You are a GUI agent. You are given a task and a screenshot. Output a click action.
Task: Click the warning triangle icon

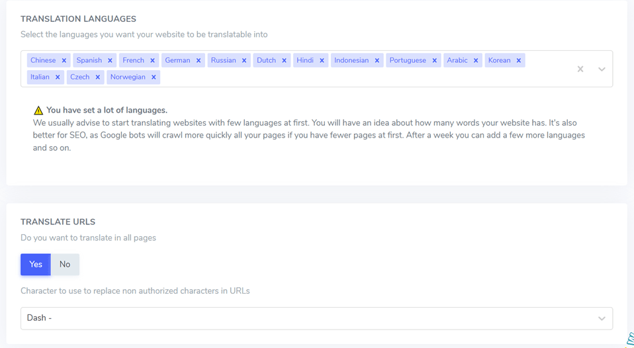click(38, 110)
